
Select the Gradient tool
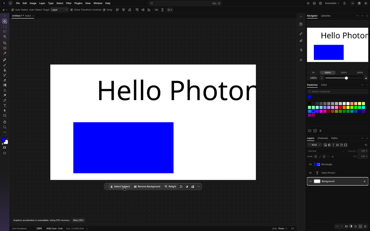[5, 85]
